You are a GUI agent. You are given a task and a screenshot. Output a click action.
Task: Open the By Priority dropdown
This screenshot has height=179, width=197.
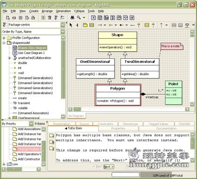[x=31, y=124]
